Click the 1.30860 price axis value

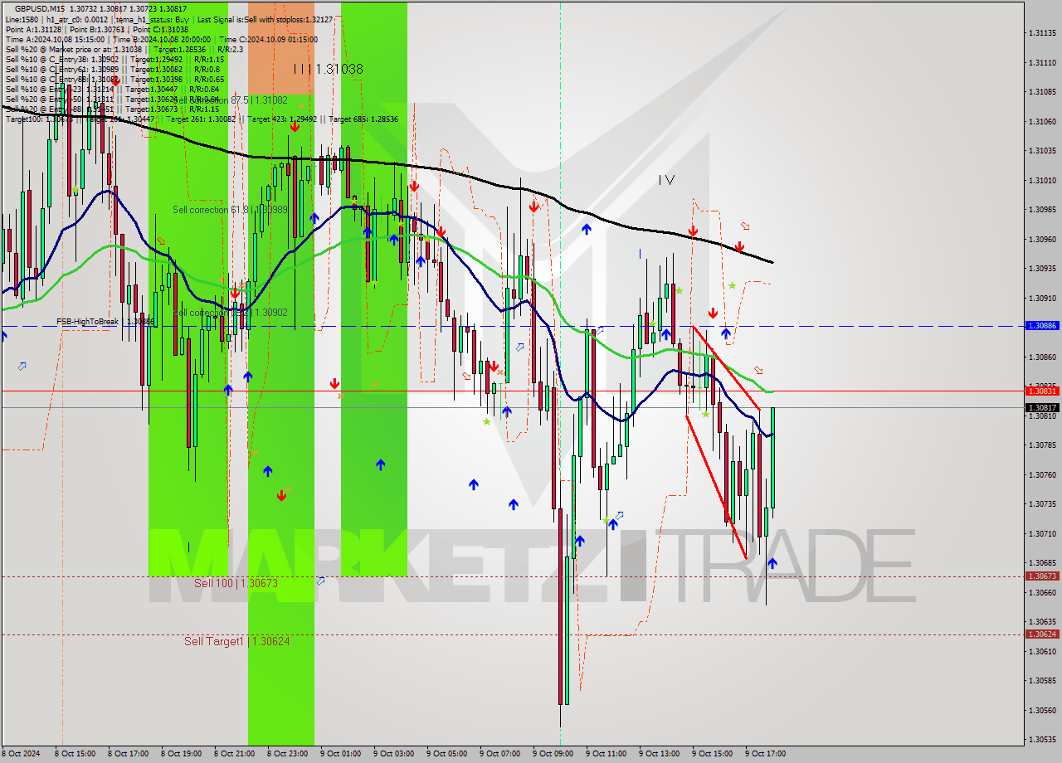[x=1042, y=357]
